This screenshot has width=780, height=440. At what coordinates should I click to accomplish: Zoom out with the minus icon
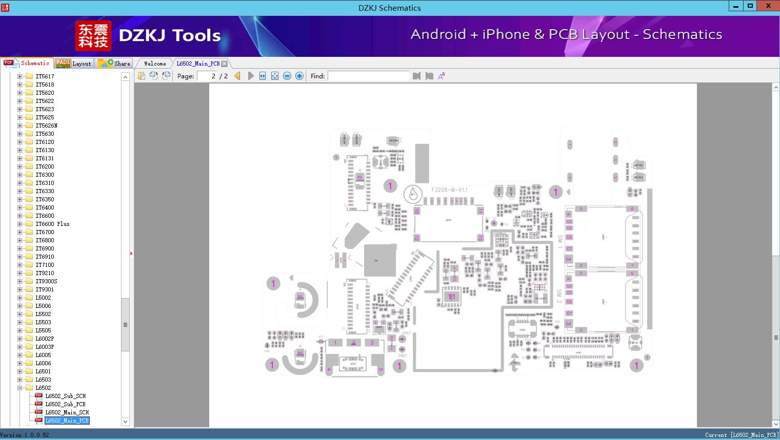point(287,76)
